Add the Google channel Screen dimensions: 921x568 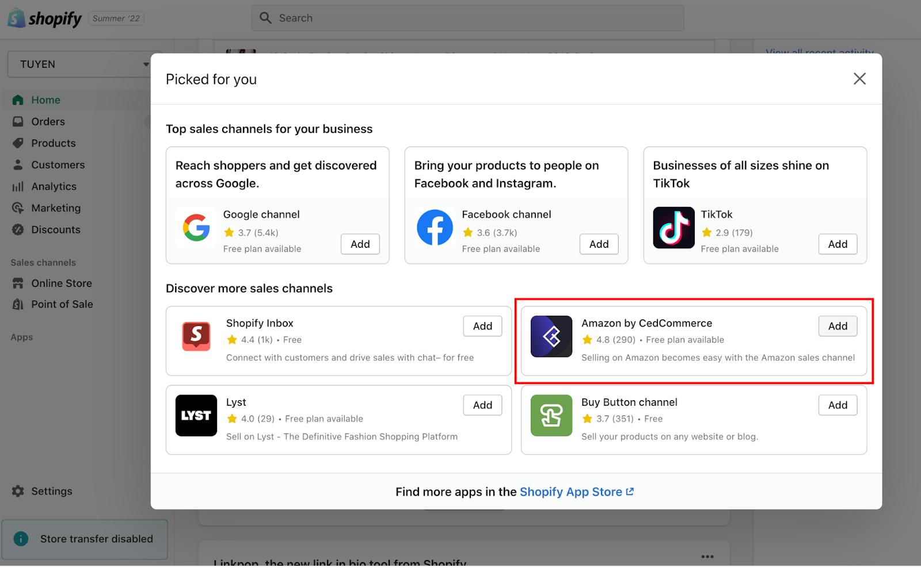(360, 244)
